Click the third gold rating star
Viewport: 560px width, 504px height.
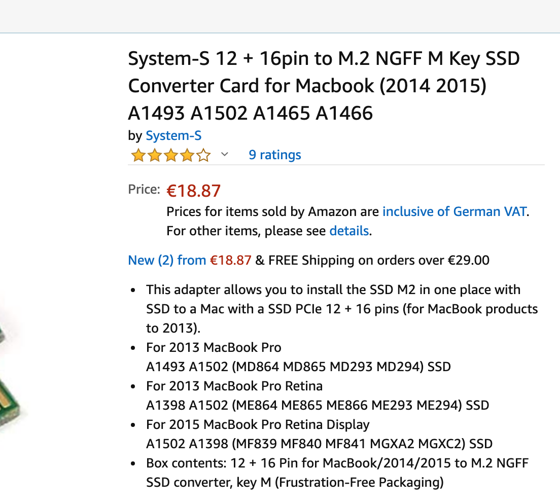click(x=171, y=155)
